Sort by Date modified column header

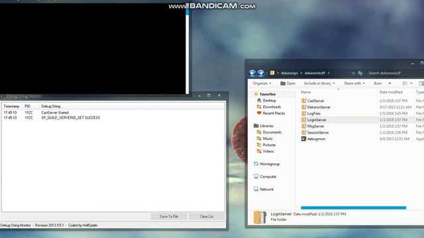coord(391,92)
